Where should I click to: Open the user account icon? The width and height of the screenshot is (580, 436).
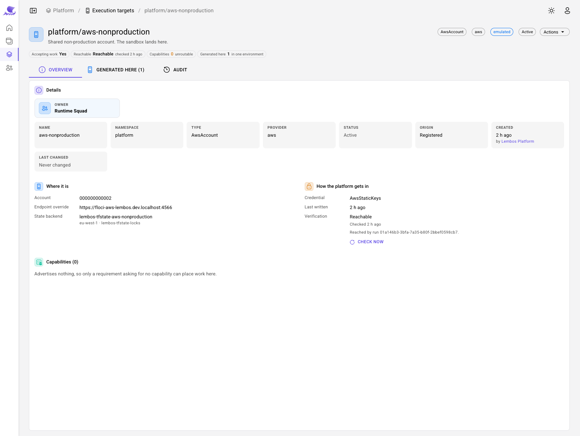coord(567,11)
